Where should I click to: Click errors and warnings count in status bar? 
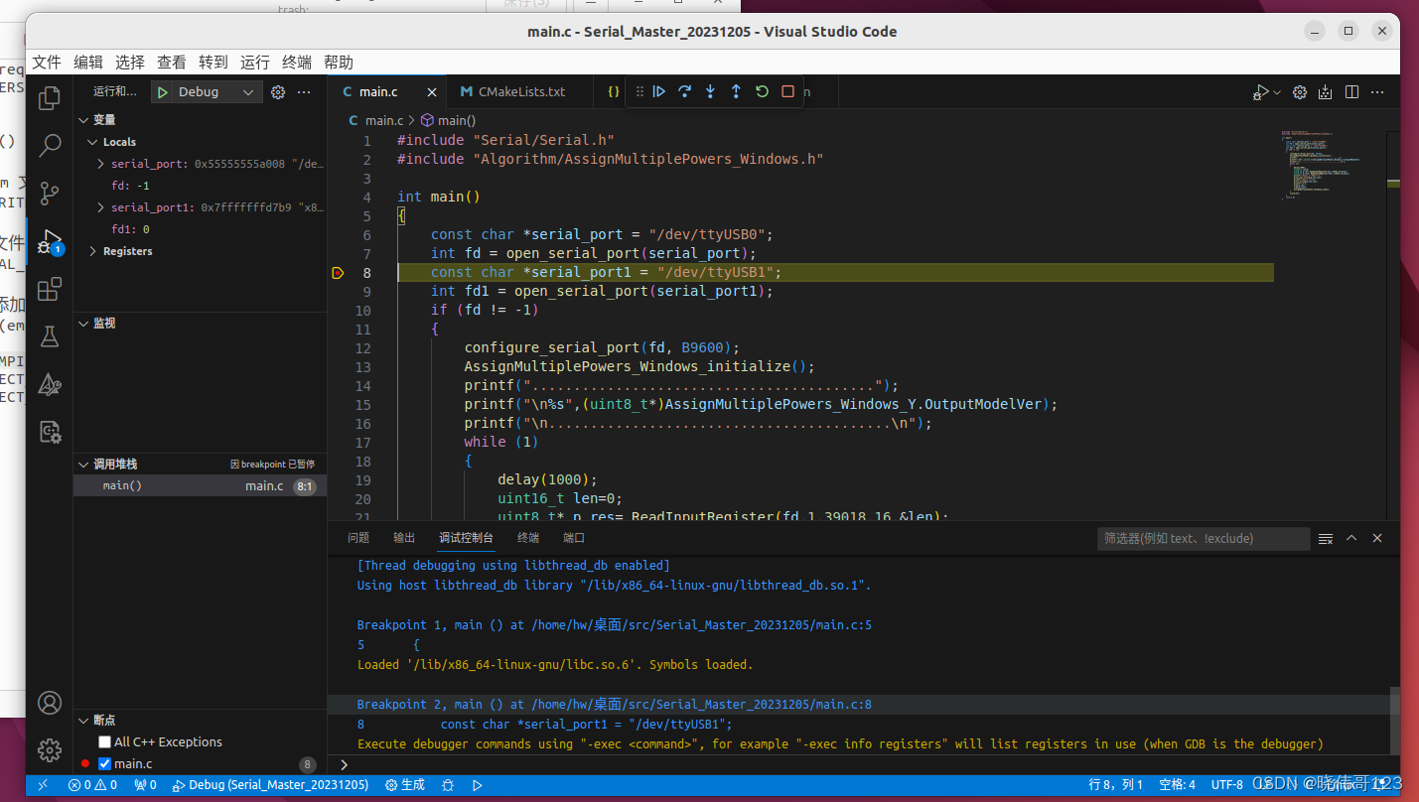click(92, 784)
